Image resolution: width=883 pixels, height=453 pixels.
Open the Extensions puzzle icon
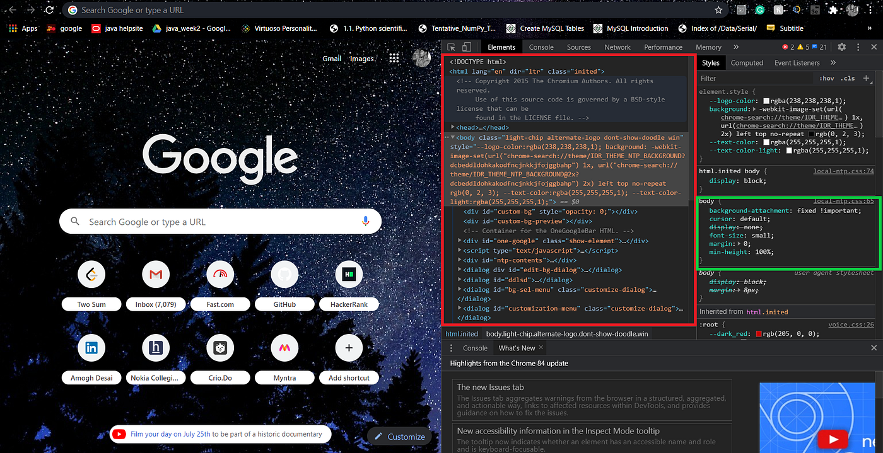coord(833,10)
